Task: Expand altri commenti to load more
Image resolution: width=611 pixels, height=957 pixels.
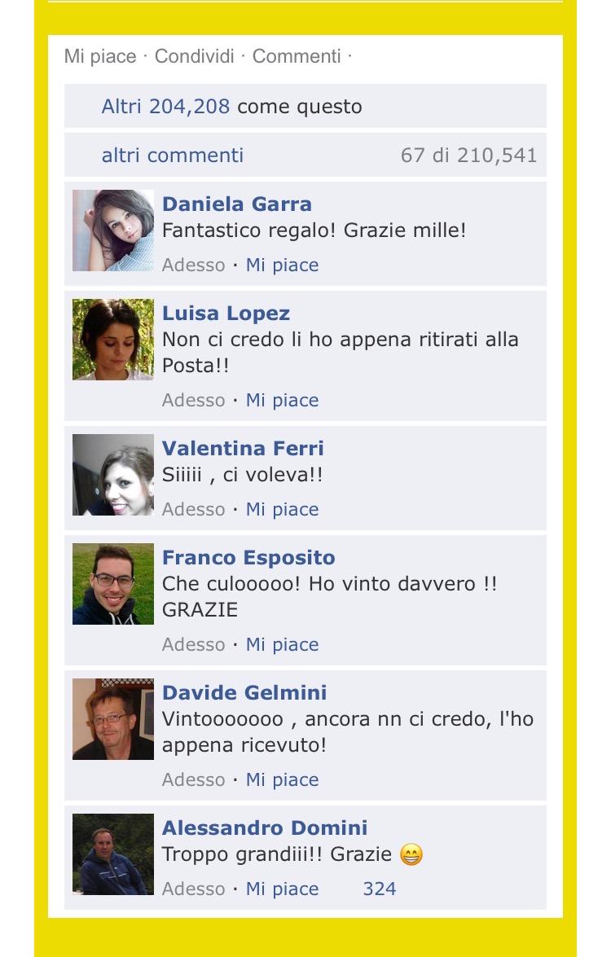Action: [x=173, y=155]
